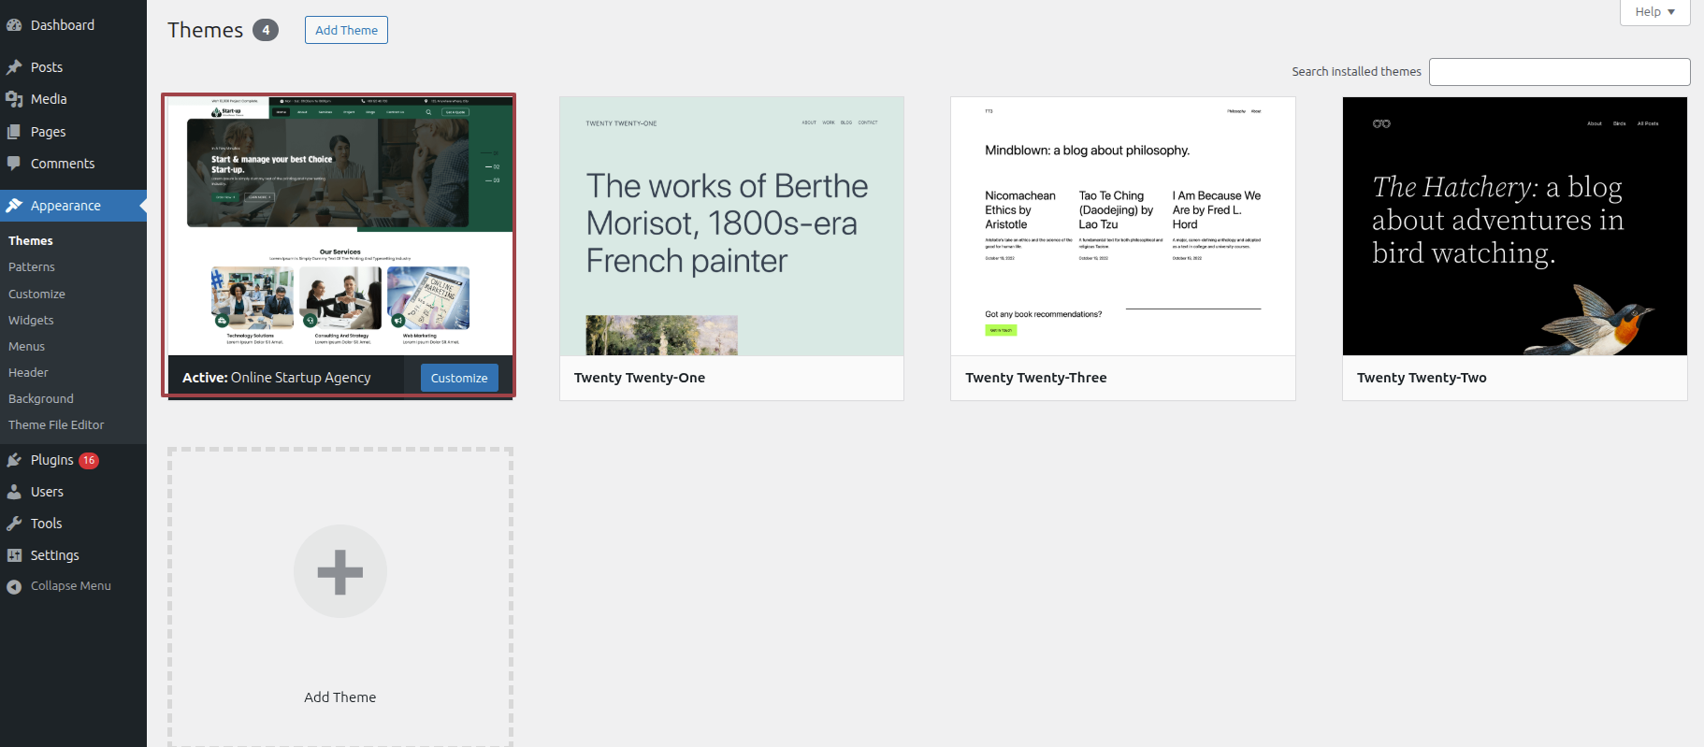Focus the Search installed themes field
Image resolution: width=1704 pixels, height=747 pixels.
click(1559, 72)
